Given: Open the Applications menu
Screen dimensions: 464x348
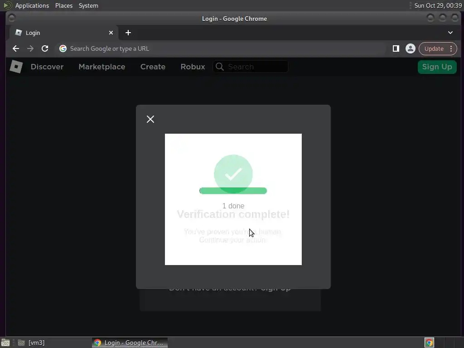Looking at the screenshot, I should pos(32,5).
